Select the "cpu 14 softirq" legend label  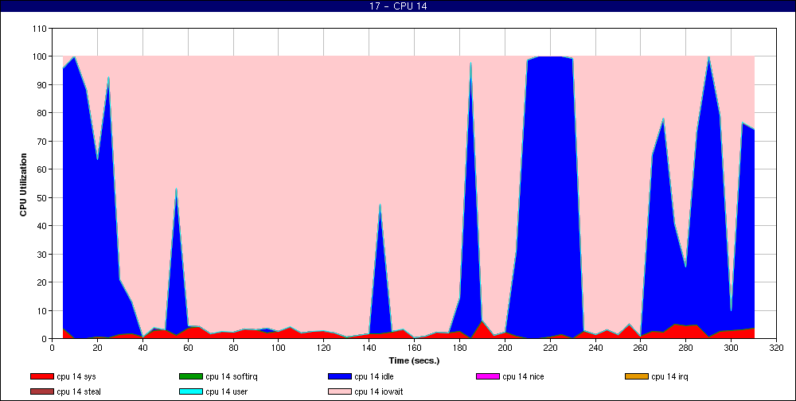coord(231,376)
